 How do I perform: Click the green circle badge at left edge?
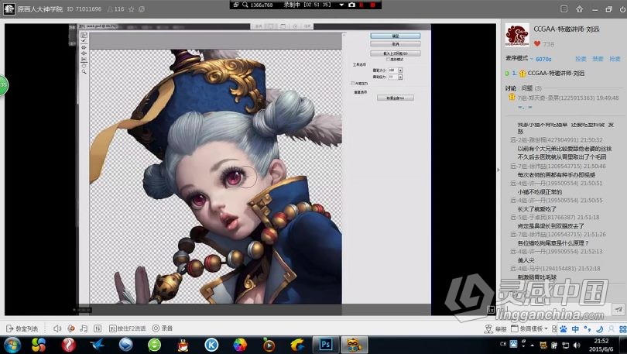click(x=3, y=84)
